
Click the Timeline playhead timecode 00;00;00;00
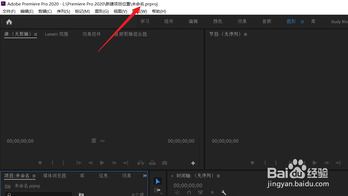tap(188, 186)
